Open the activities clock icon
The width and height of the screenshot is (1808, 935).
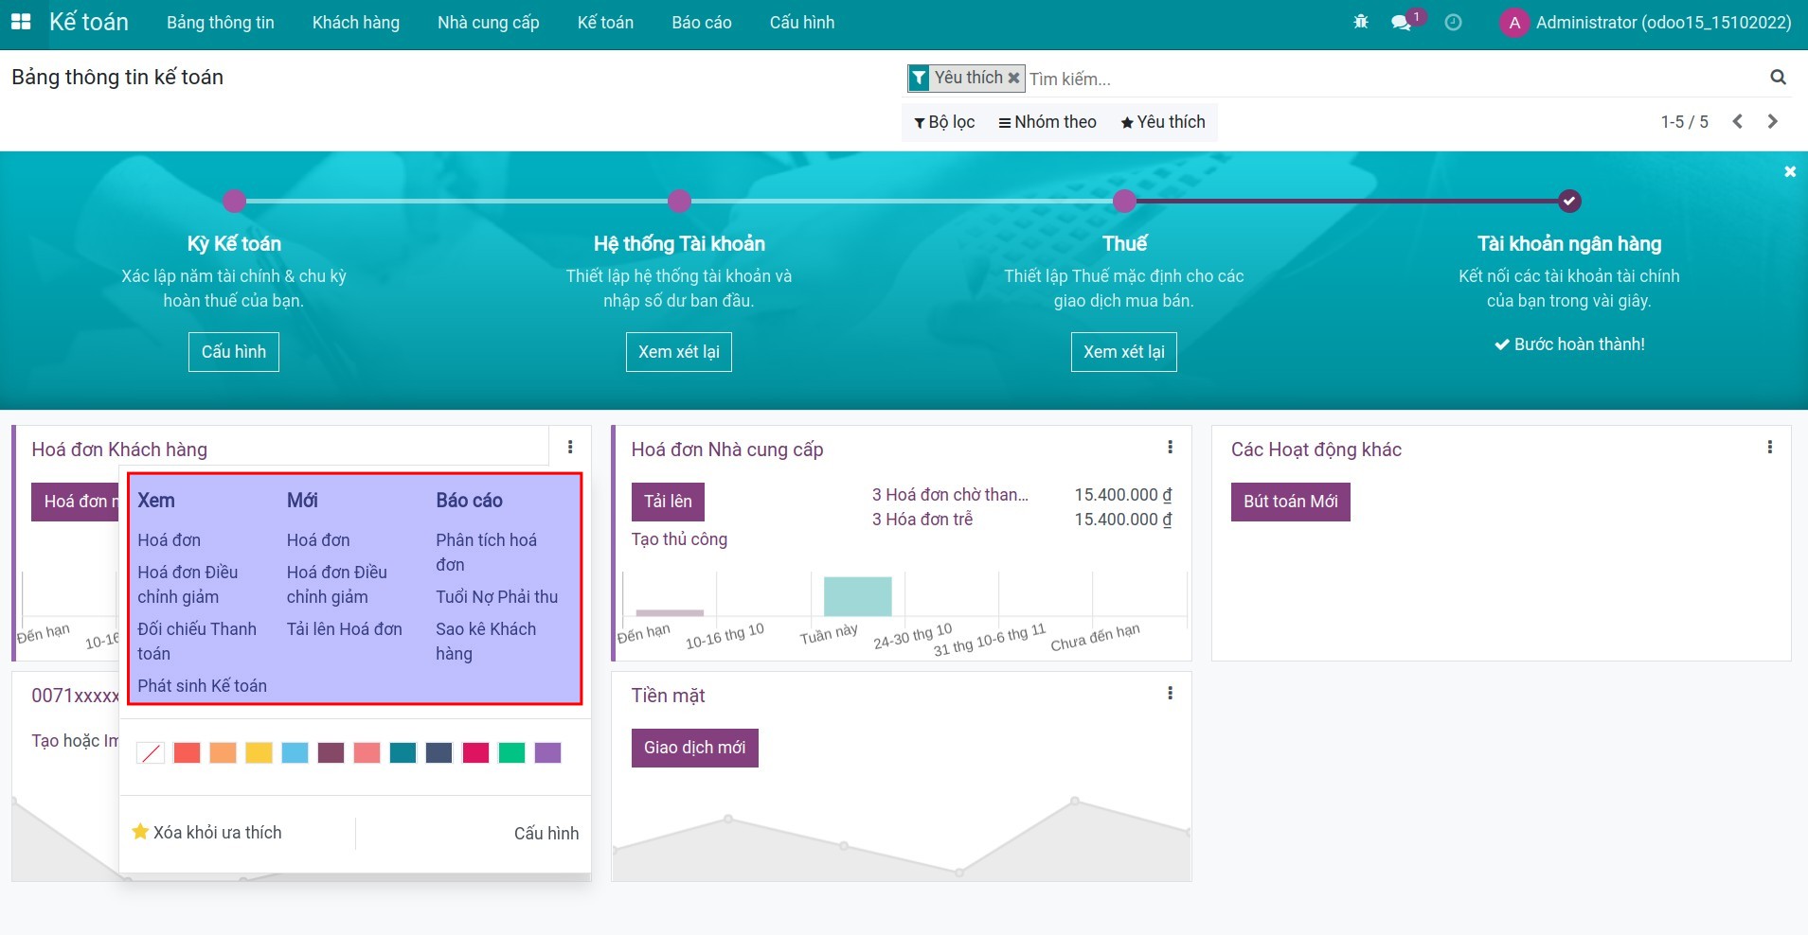tap(1453, 23)
